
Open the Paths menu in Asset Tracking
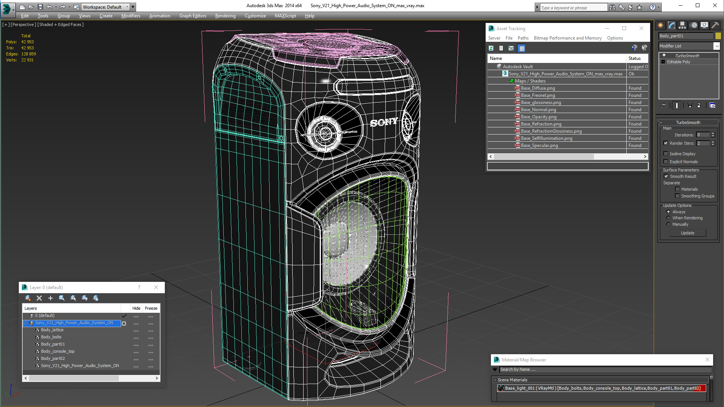523,38
